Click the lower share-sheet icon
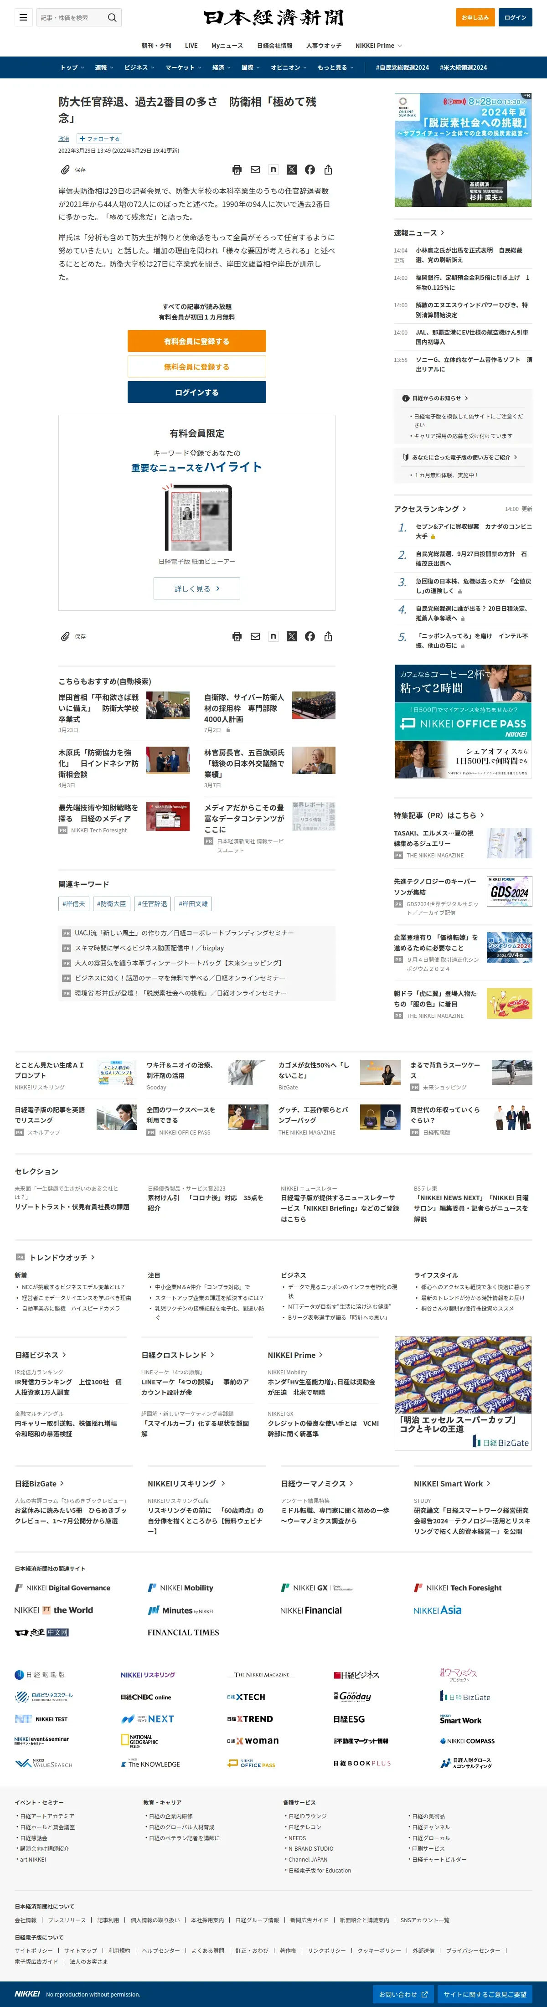 (x=328, y=636)
